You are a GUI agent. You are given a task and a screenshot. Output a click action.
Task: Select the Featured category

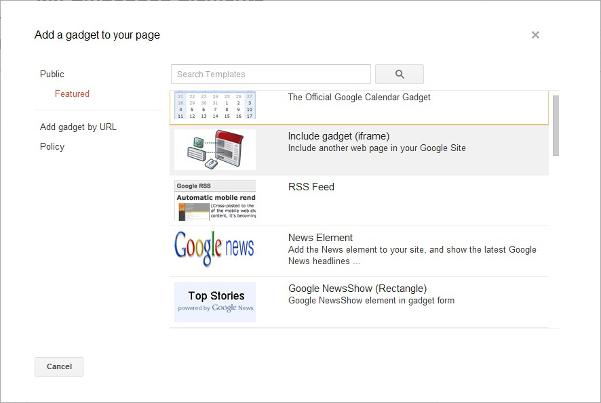(x=72, y=93)
